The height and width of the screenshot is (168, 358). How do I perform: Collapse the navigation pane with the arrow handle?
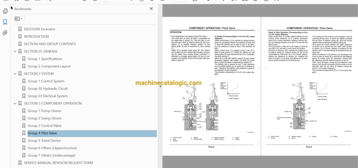tap(160, 86)
